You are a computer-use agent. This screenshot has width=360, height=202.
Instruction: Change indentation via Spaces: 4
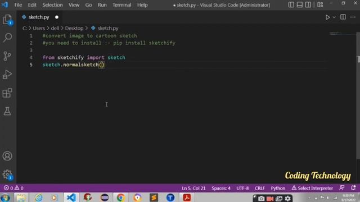[x=221, y=188]
